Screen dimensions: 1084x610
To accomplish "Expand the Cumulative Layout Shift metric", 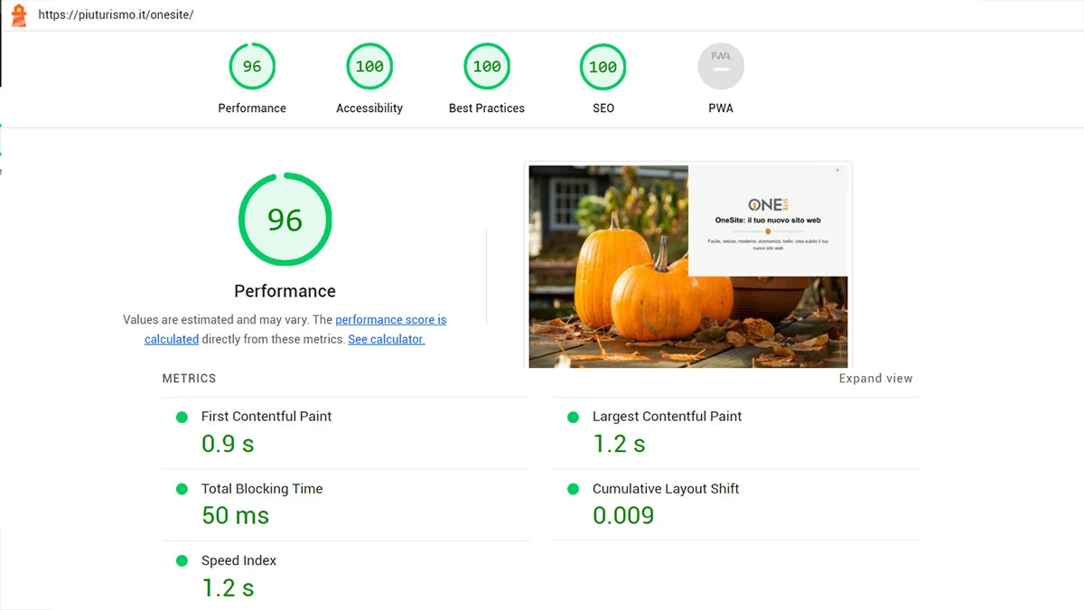I will tap(666, 489).
